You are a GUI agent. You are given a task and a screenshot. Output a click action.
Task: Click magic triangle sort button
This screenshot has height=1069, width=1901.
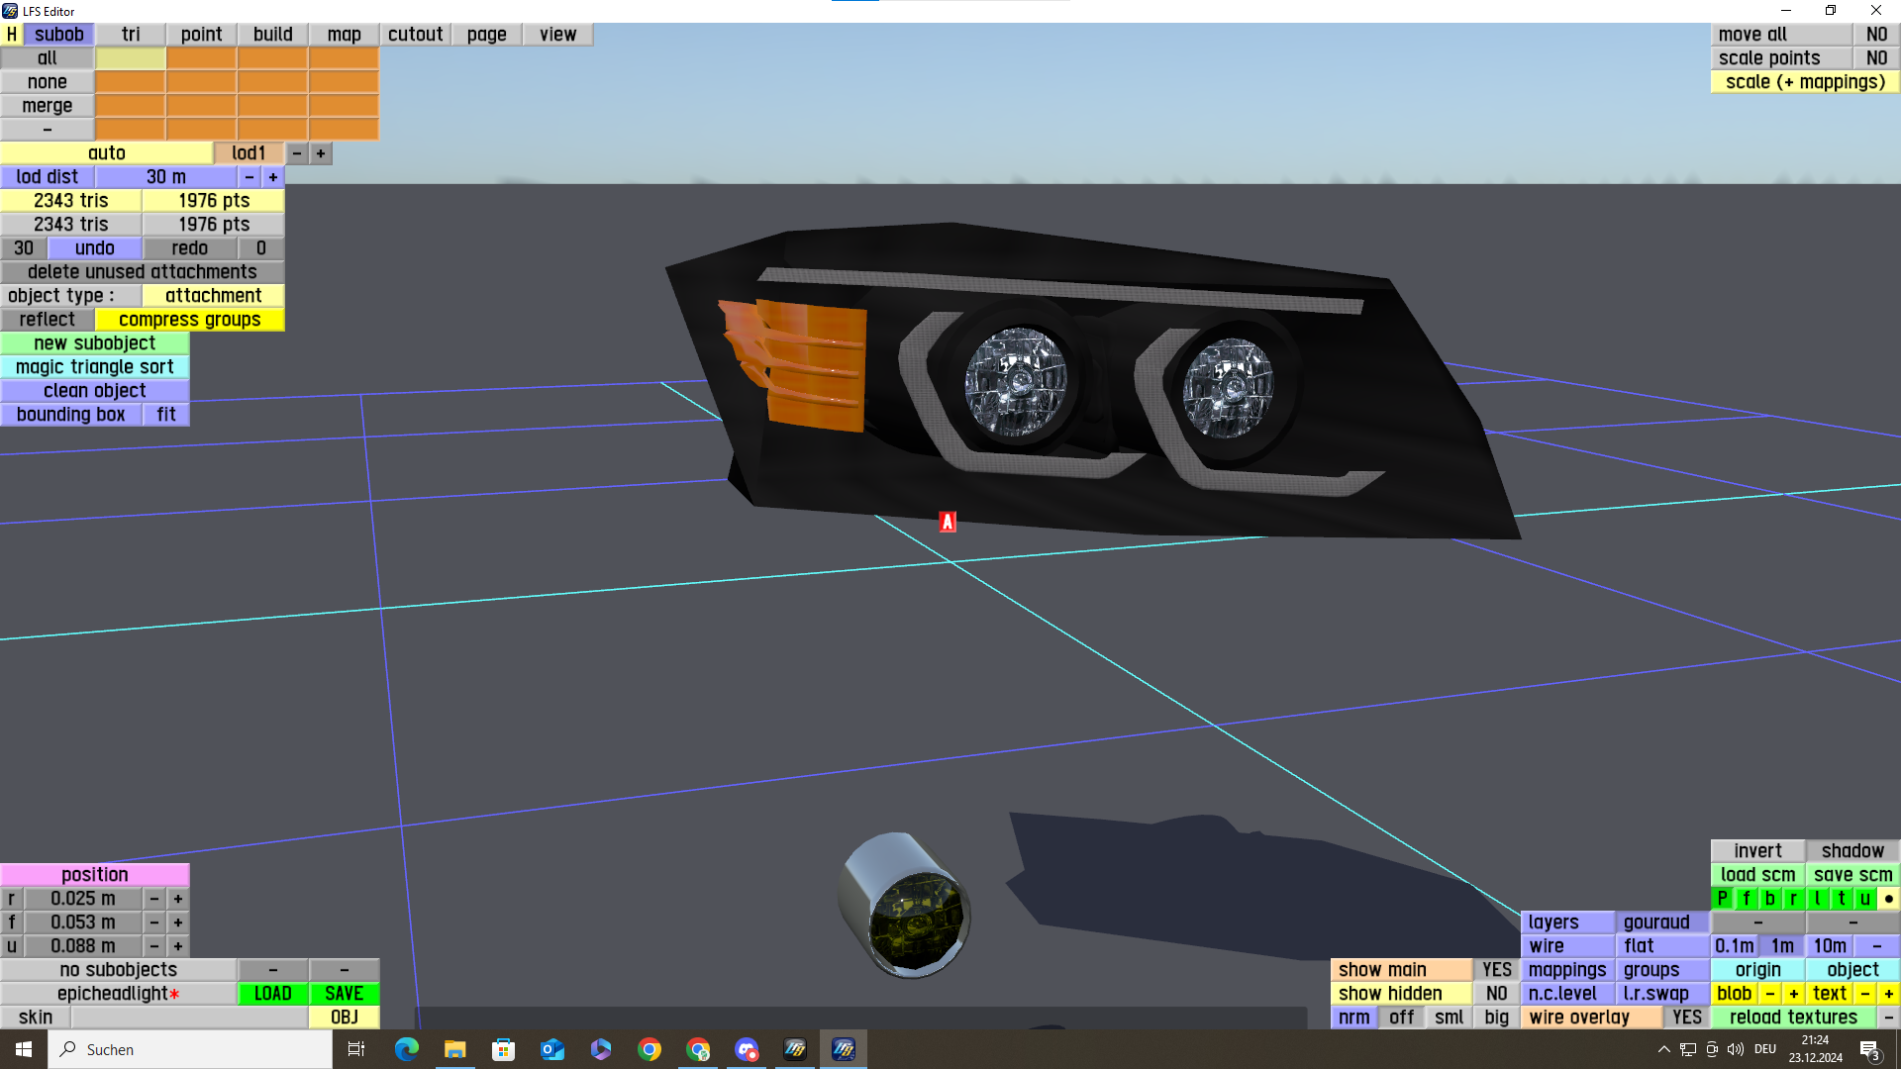click(x=94, y=367)
